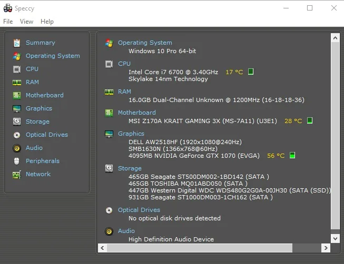Click the DELL AW2518HF monitor line
This screenshot has height=264, width=344.
[x=185, y=142]
